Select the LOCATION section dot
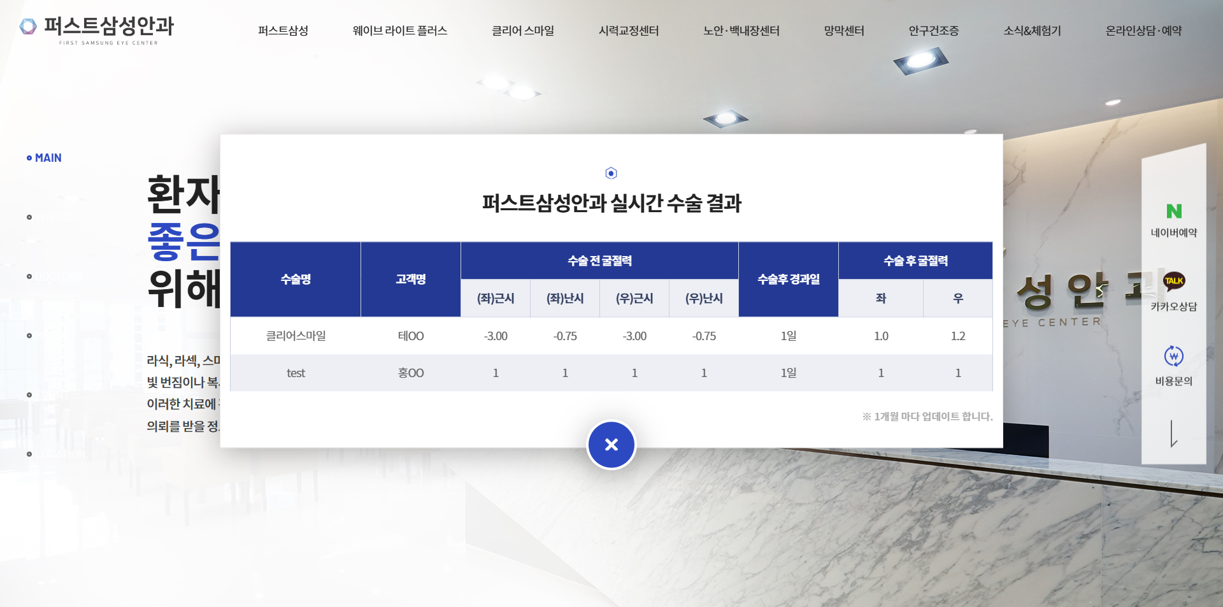Viewport: 1223px width, 607px height. coord(29,454)
